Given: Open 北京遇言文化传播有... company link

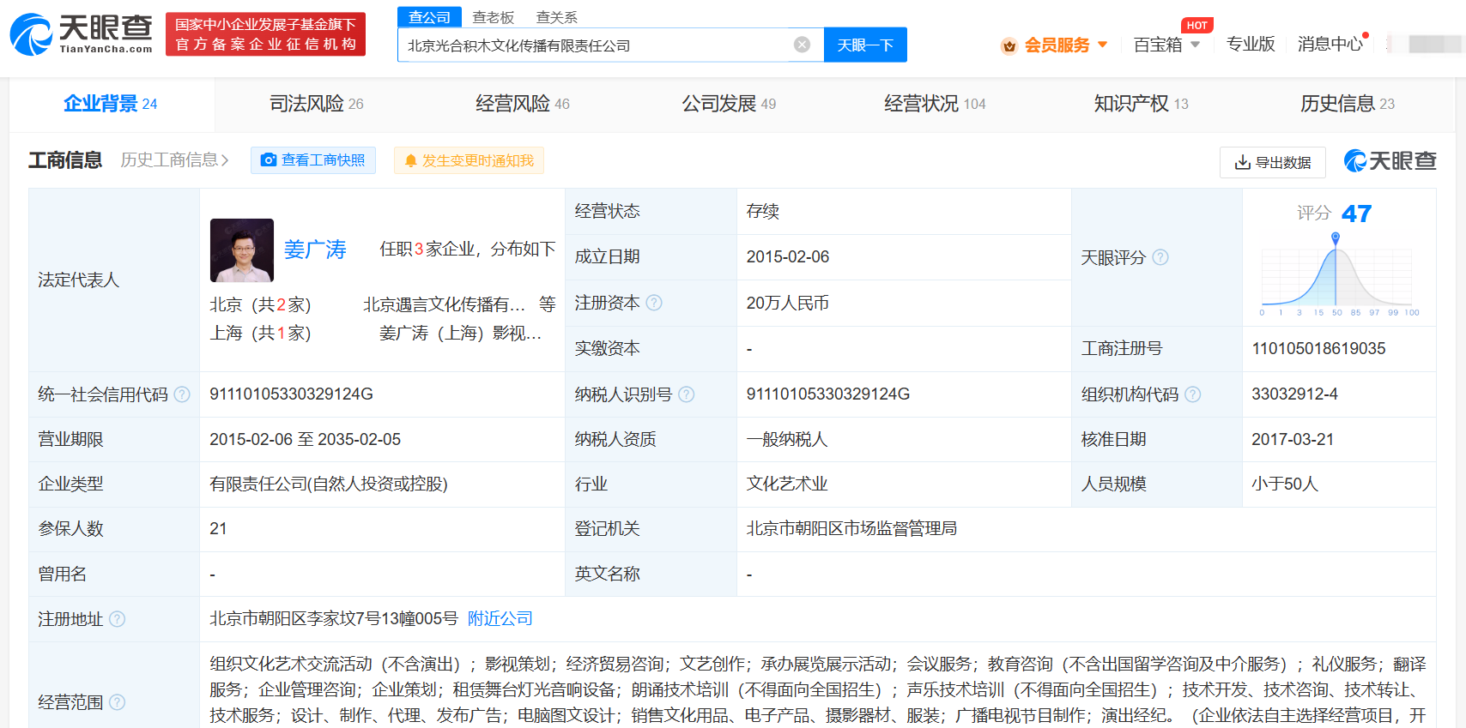Looking at the screenshot, I should click(x=444, y=304).
